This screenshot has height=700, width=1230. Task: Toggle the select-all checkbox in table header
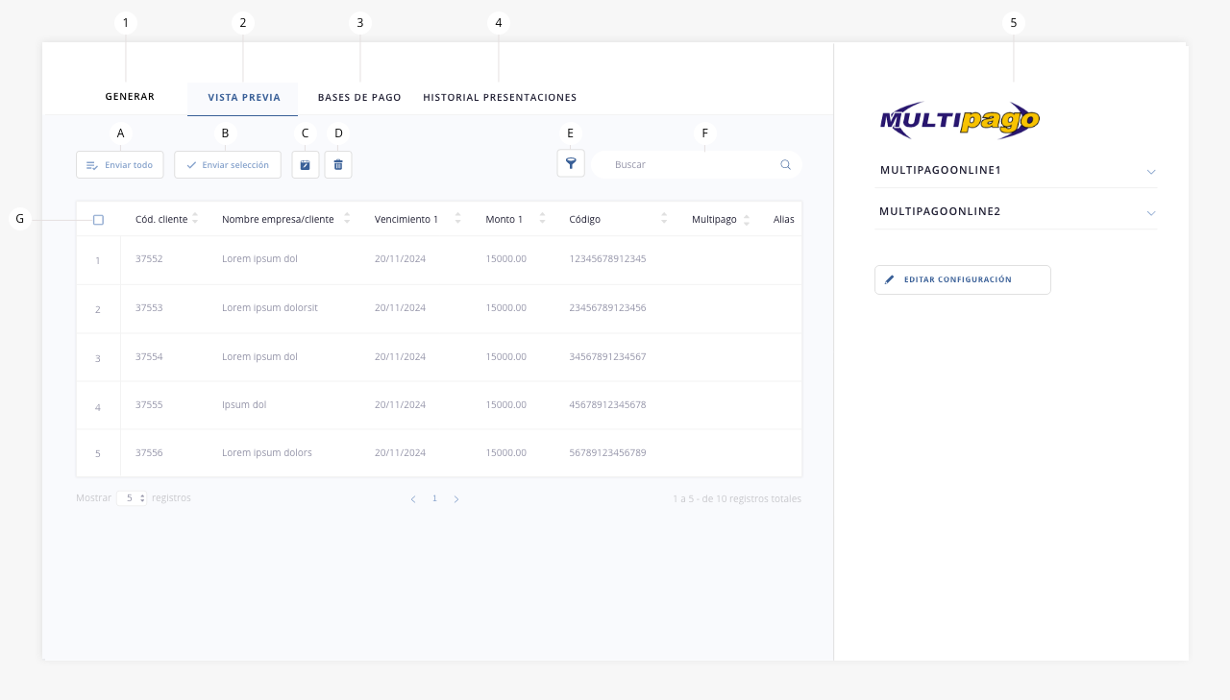[98, 220]
